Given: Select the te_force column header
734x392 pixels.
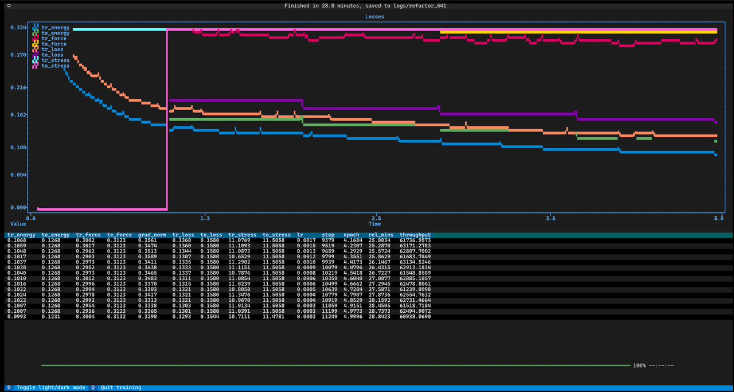Looking at the screenshot, I should click(x=119, y=235).
